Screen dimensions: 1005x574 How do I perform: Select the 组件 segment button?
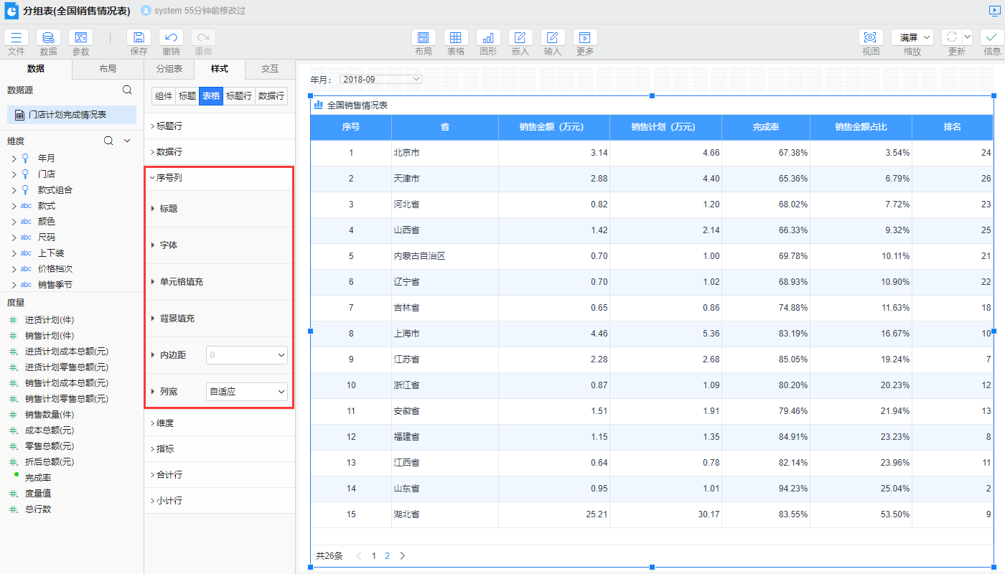164,96
